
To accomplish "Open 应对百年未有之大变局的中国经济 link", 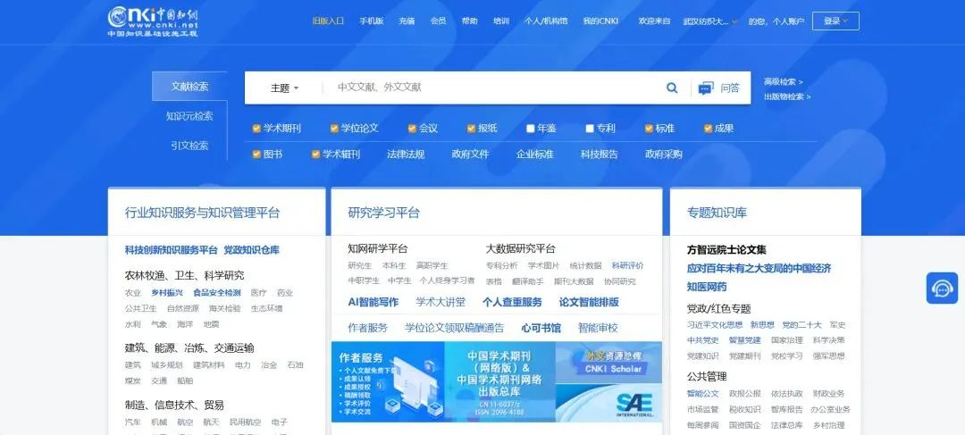I will [x=759, y=268].
